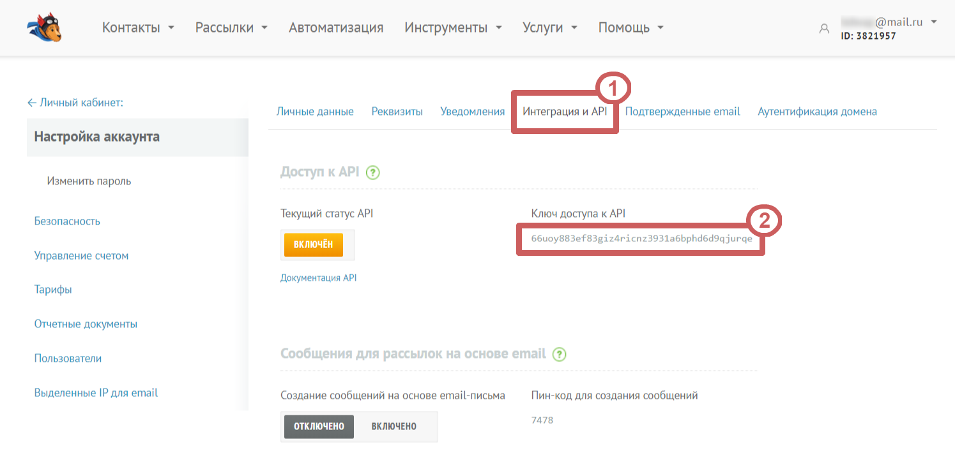Go to Тарифы in the sidebar
Image resolution: width=955 pixels, height=453 pixels.
[x=53, y=290]
